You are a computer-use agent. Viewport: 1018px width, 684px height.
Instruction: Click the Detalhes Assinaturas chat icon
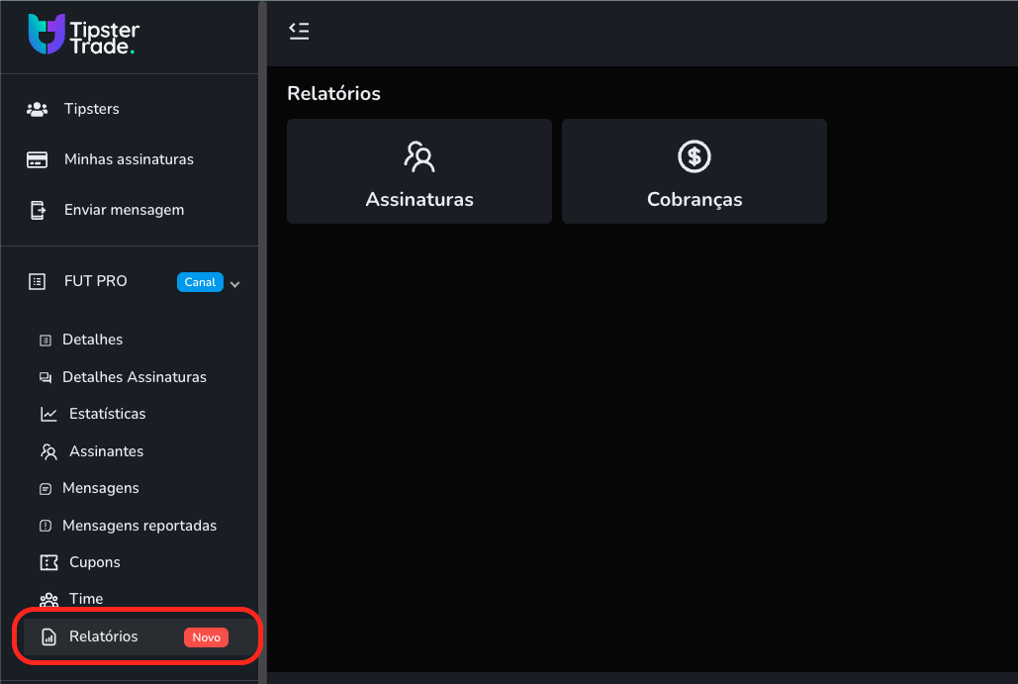pos(46,377)
